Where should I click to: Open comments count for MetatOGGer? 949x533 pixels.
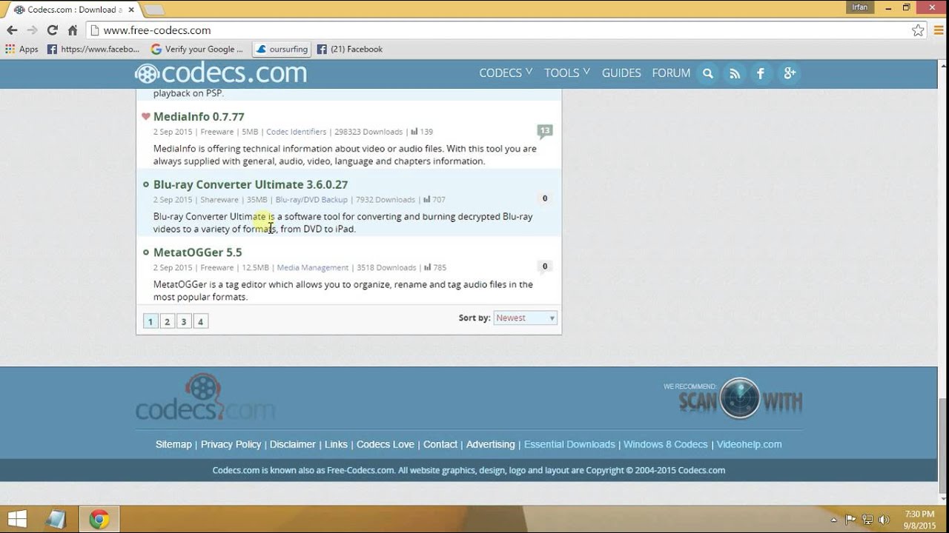point(545,266)
